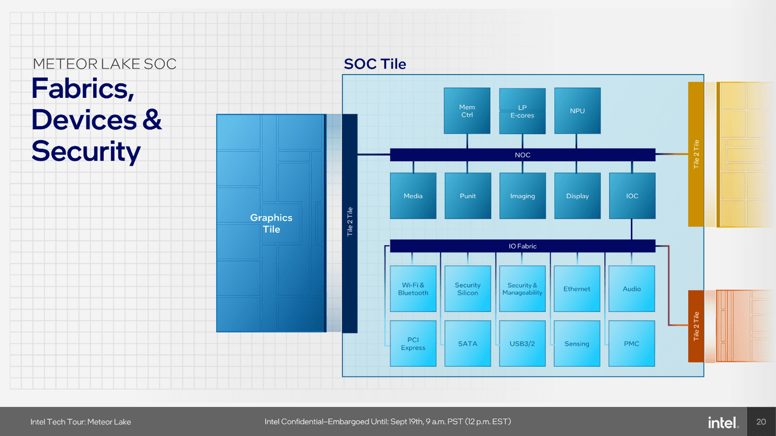776x436 pixels.
Task: Toggle the Security Silicon block
Action: [x=467, y=289]
